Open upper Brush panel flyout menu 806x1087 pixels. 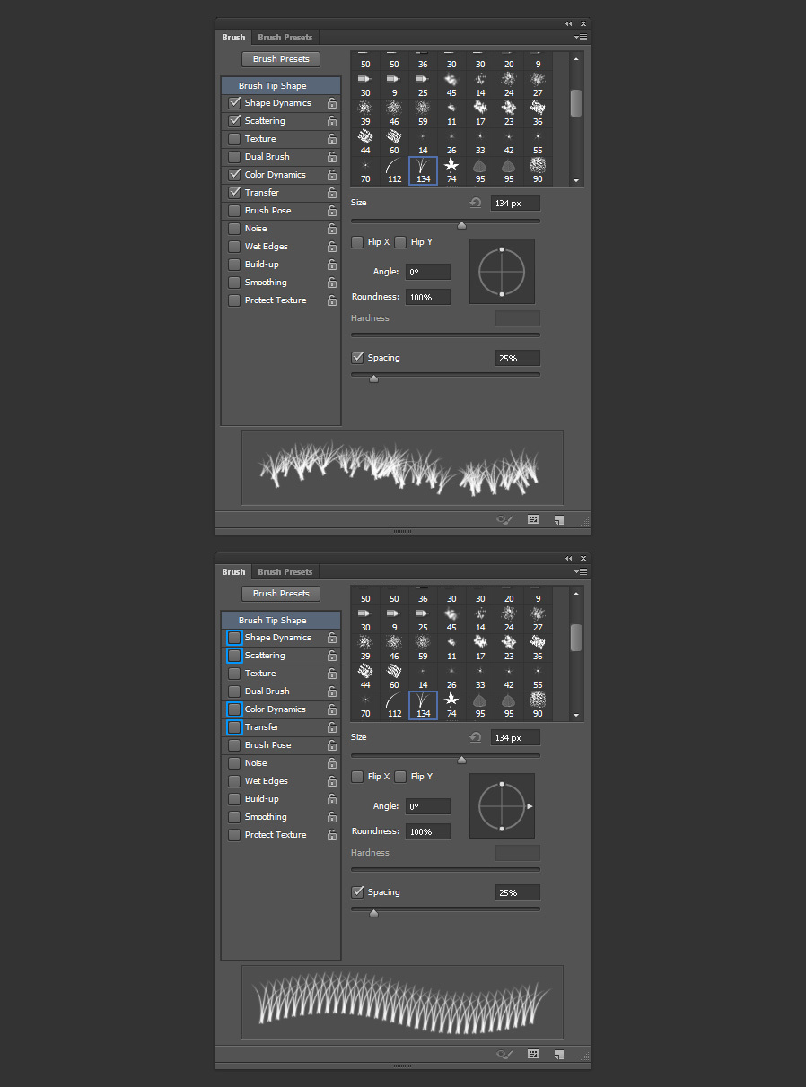click(x=581, y=38)
